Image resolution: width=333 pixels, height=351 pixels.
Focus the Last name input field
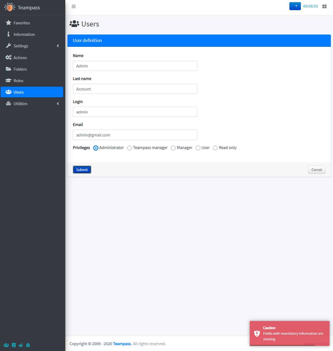pos(135,89)
